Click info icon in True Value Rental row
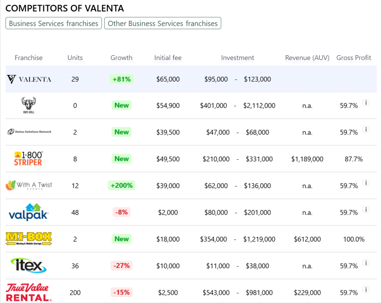Viewport: 381px width, 303px height. [366, 290]
